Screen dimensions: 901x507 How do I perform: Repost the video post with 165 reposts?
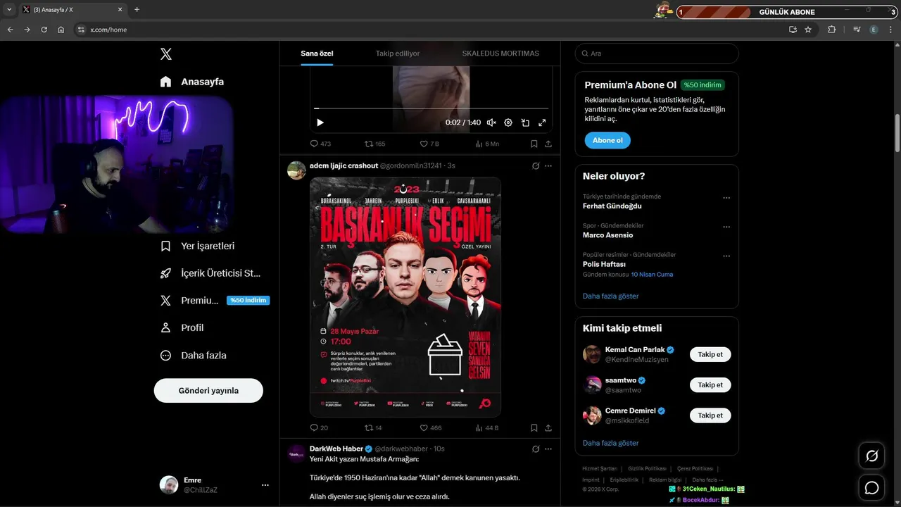pyautogui.click(x=374, y=144)
